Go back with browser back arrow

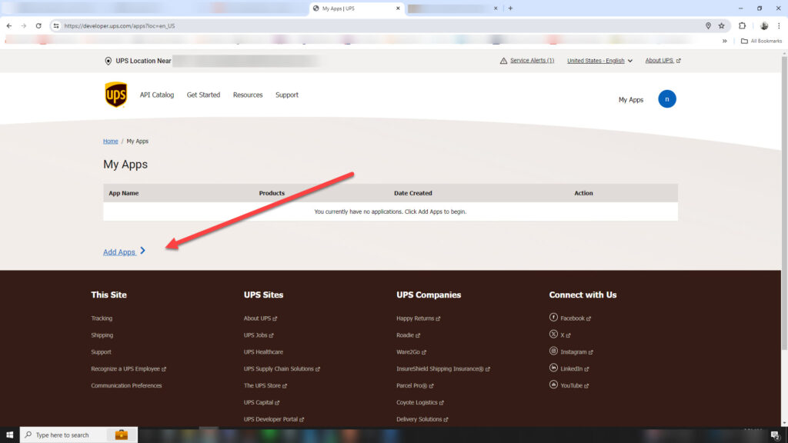(9, 25)
